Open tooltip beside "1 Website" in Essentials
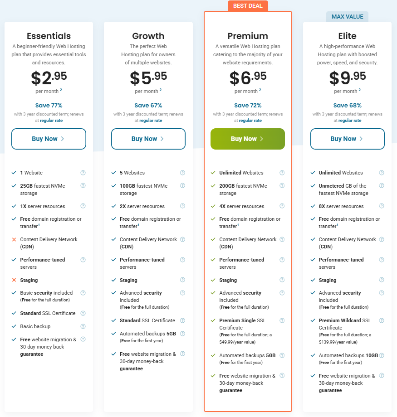Screen dimensions: 397x417 coord(83,173)
